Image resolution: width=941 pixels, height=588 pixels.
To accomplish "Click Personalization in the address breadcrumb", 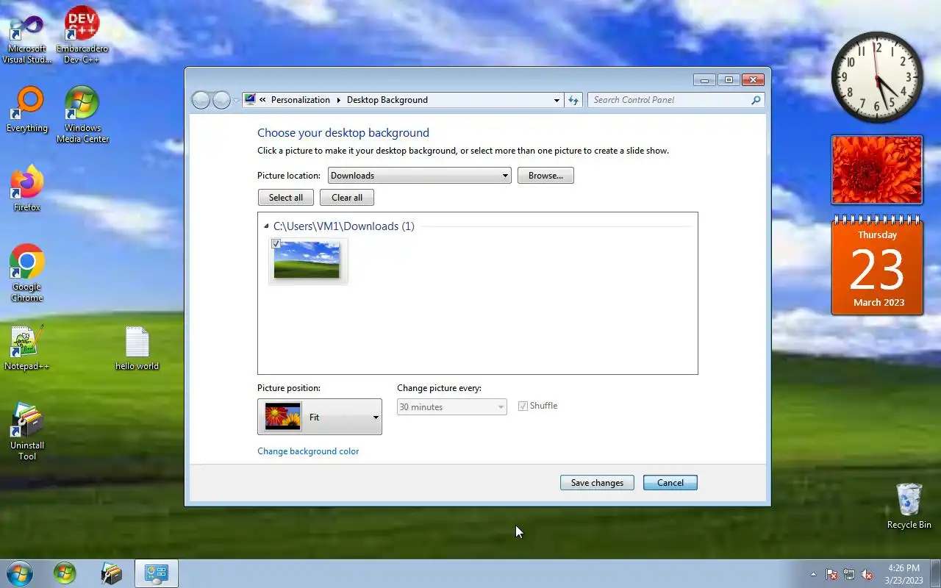I will click(301, 100).
